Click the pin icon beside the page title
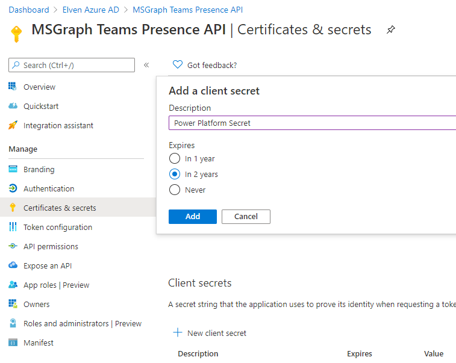The height and width of the screenshot is (363, 456). [x=390, y=29]
